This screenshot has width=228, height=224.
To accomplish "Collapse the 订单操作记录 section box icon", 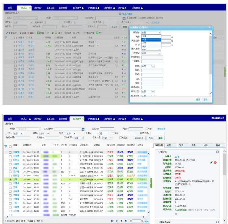I will click(218, 222).
